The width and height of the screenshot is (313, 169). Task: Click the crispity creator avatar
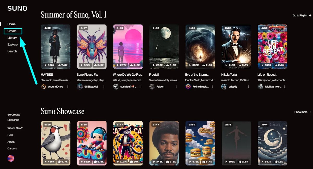[x=224, y=87]
